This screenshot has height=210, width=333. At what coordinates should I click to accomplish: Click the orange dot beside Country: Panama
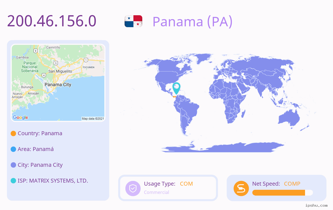coord(13,134)
